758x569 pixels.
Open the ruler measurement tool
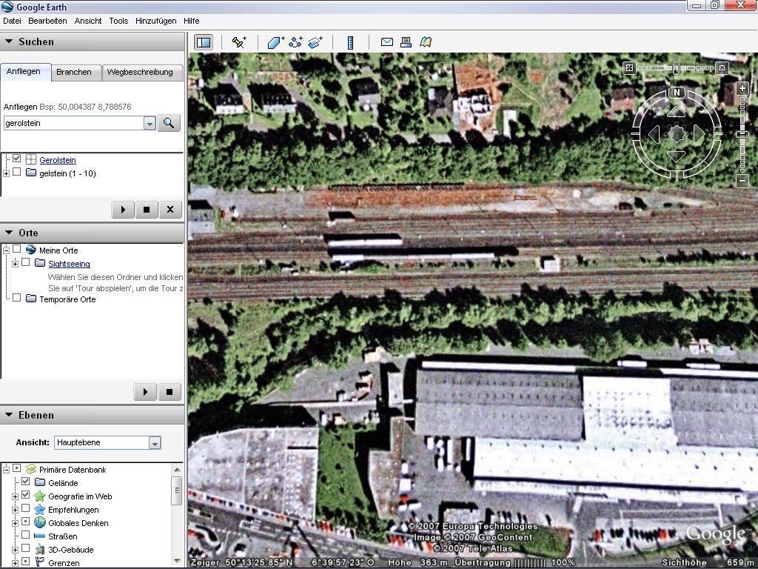[350, 42]
